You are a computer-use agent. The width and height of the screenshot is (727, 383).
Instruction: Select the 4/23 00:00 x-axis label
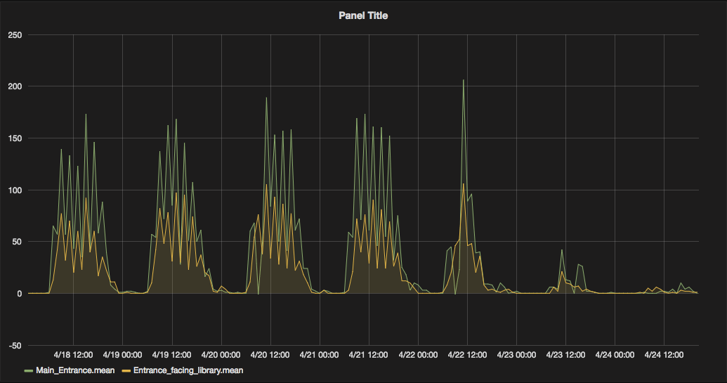click(516, 356)
